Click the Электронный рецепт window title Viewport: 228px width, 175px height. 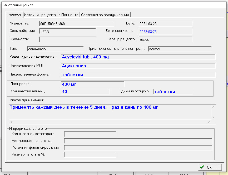pos(18,5)
